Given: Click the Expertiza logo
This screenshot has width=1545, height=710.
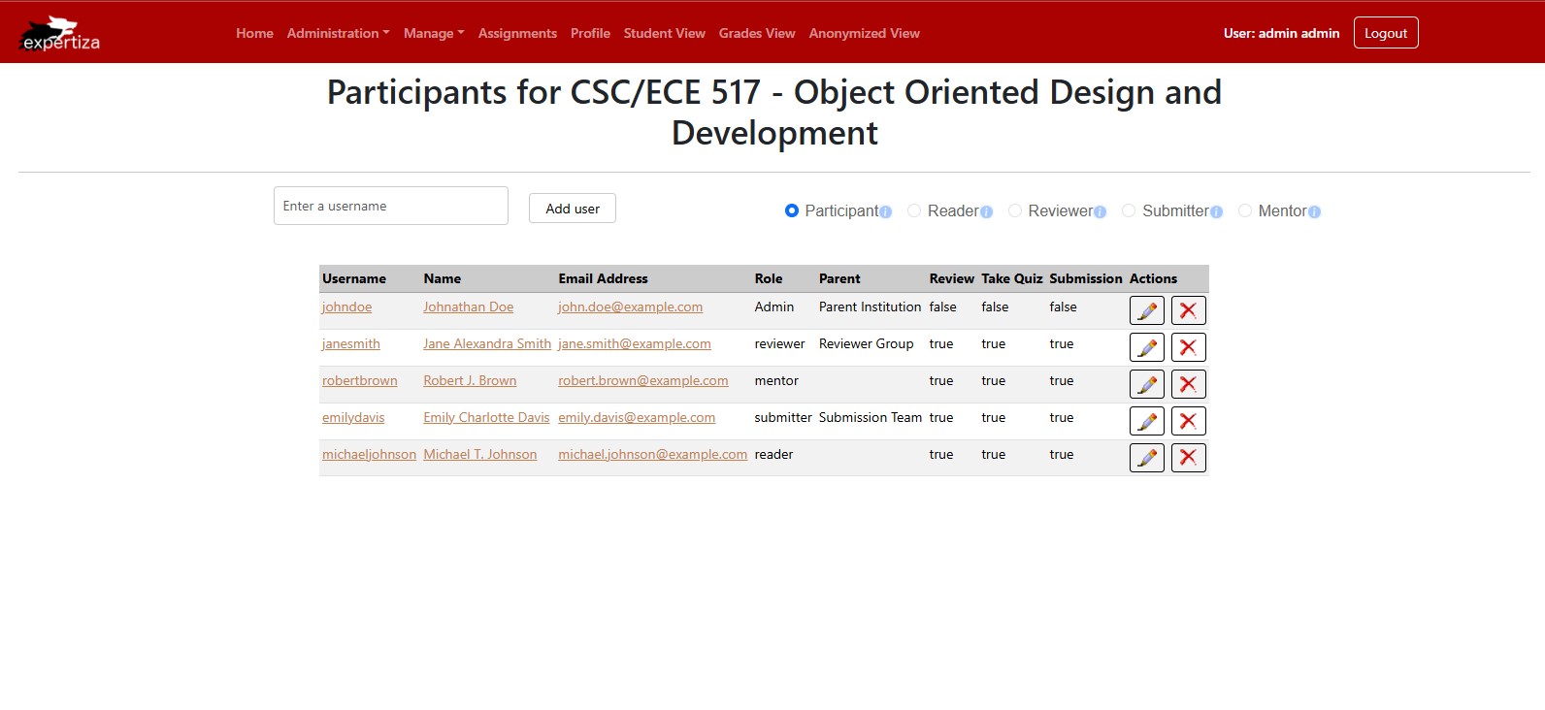Looking at the screenshot, I should (60, 34).
